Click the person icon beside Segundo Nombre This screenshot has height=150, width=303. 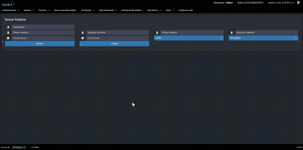83,33
